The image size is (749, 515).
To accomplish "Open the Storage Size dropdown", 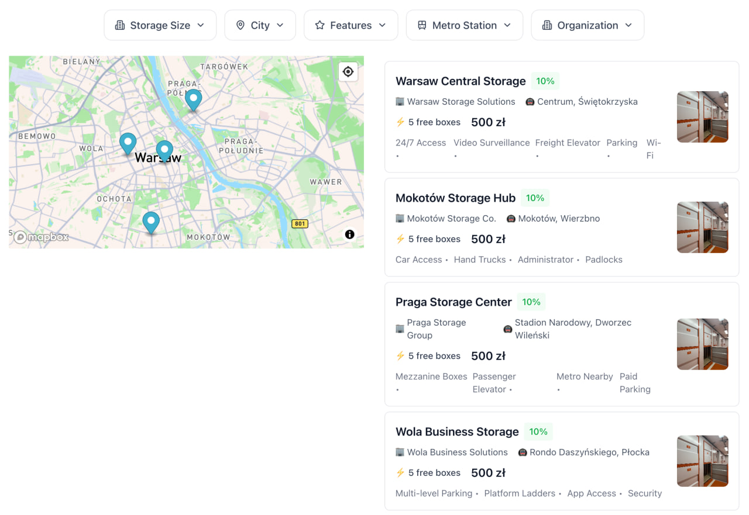I will pyautogui.click(x=160, y=25).
